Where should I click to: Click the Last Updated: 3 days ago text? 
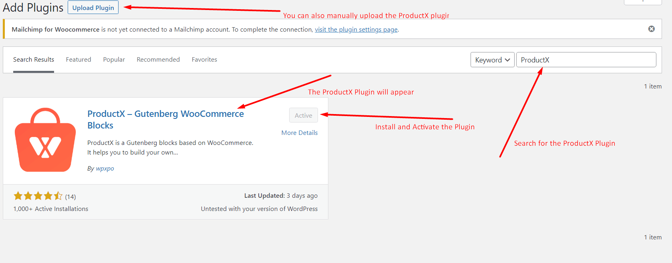tap(281, 196)
